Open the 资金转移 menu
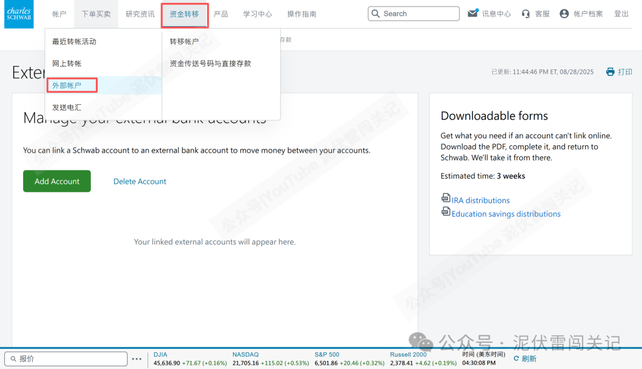This screenshot has height=369, width=642. click(184, 14)
